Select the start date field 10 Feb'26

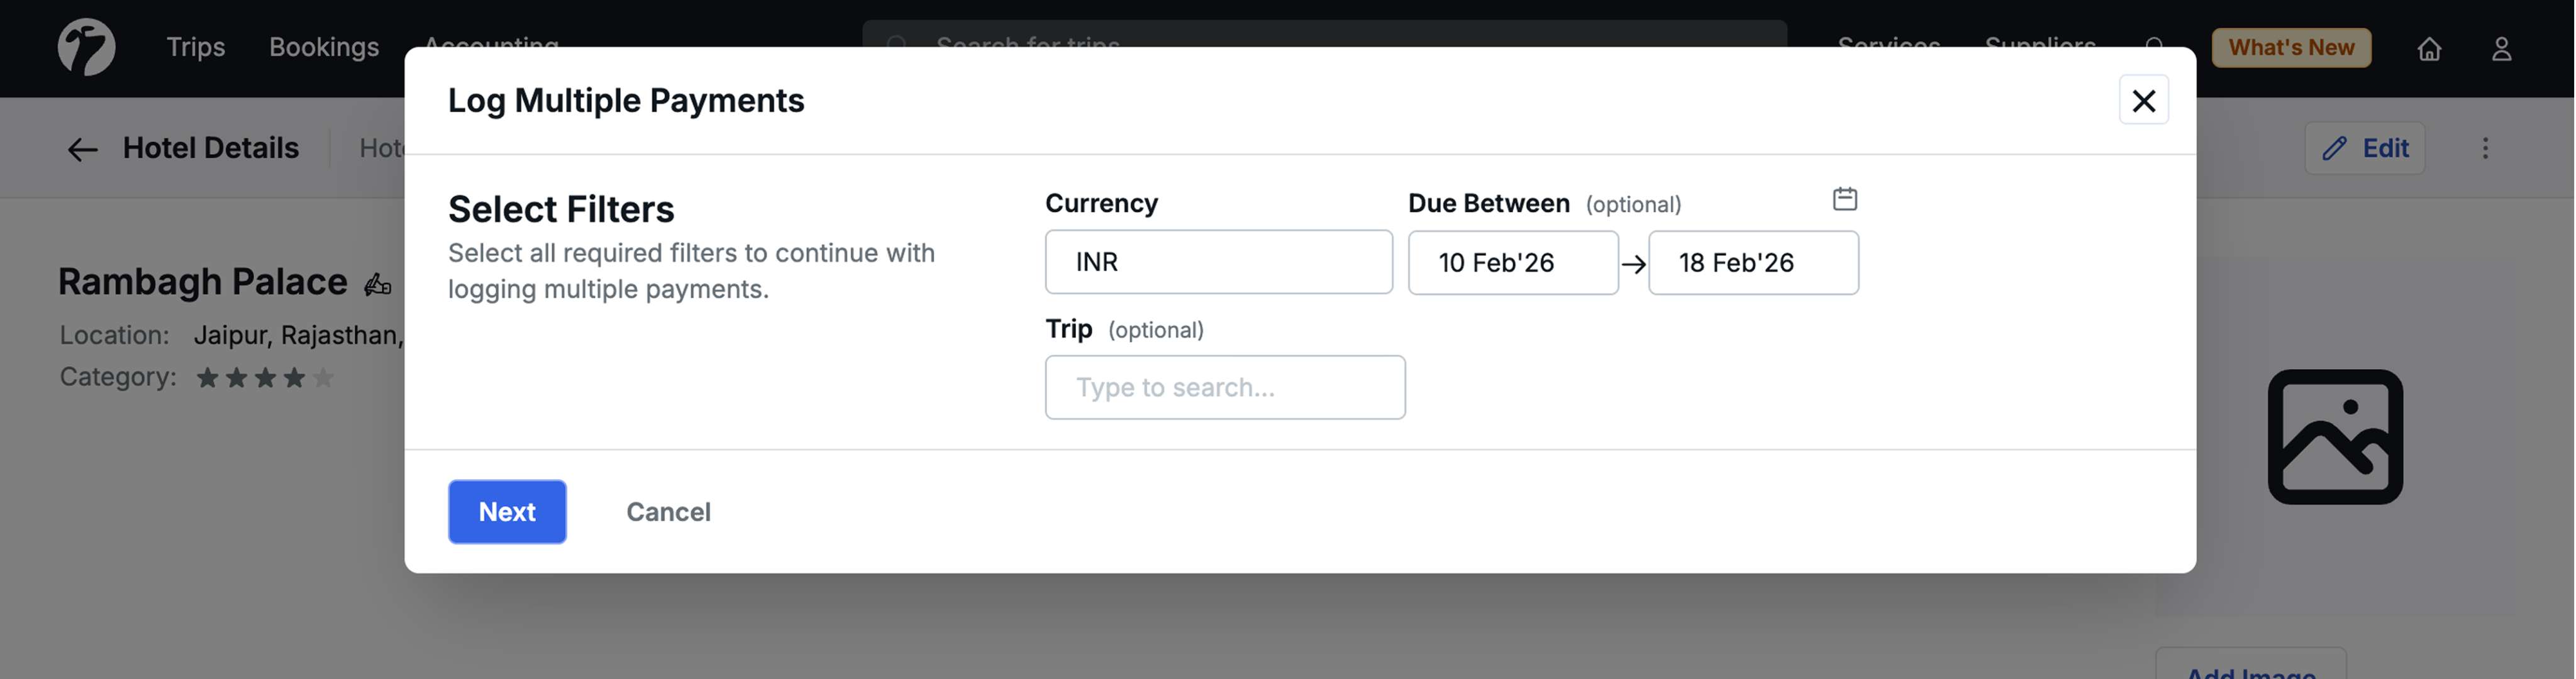pos(1512,263)
